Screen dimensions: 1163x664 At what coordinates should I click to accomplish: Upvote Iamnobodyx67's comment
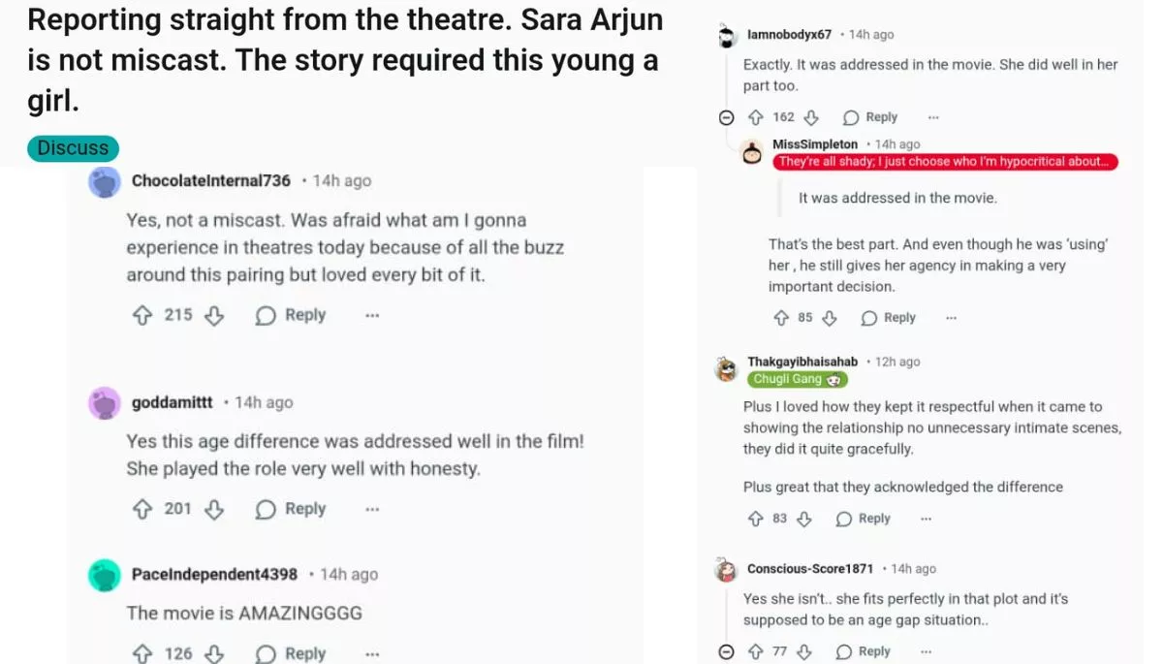click(756, 117)
